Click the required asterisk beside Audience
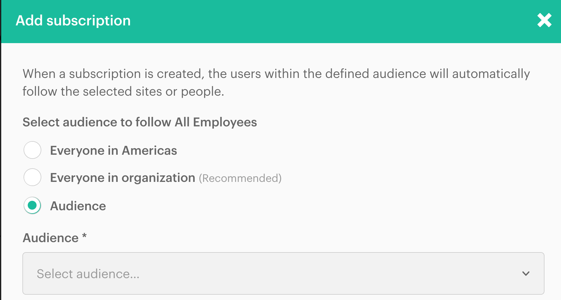 84,236
